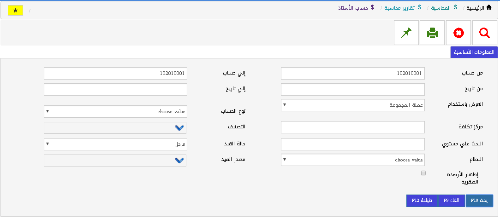This screenshot has height=218, width=500.
Task: Open the العرض باستخدام currency dropdown
Action: click(352, 105)
